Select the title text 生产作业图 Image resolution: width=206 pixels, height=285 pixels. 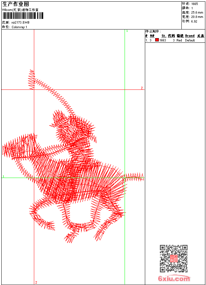[16, 4]
